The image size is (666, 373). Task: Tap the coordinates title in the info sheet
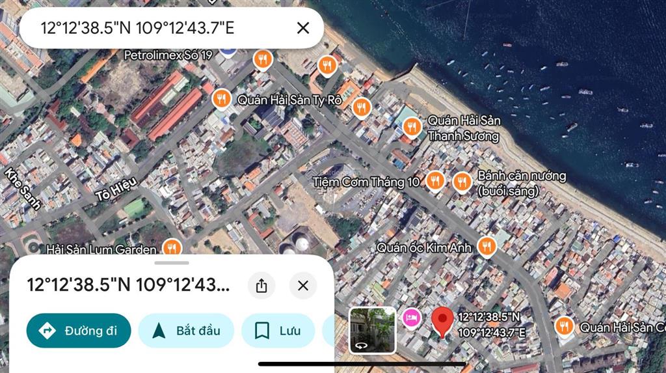tap(128, 285)
